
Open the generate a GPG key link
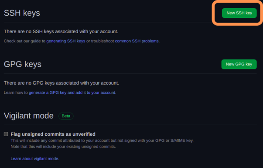(x=72, y=93)
